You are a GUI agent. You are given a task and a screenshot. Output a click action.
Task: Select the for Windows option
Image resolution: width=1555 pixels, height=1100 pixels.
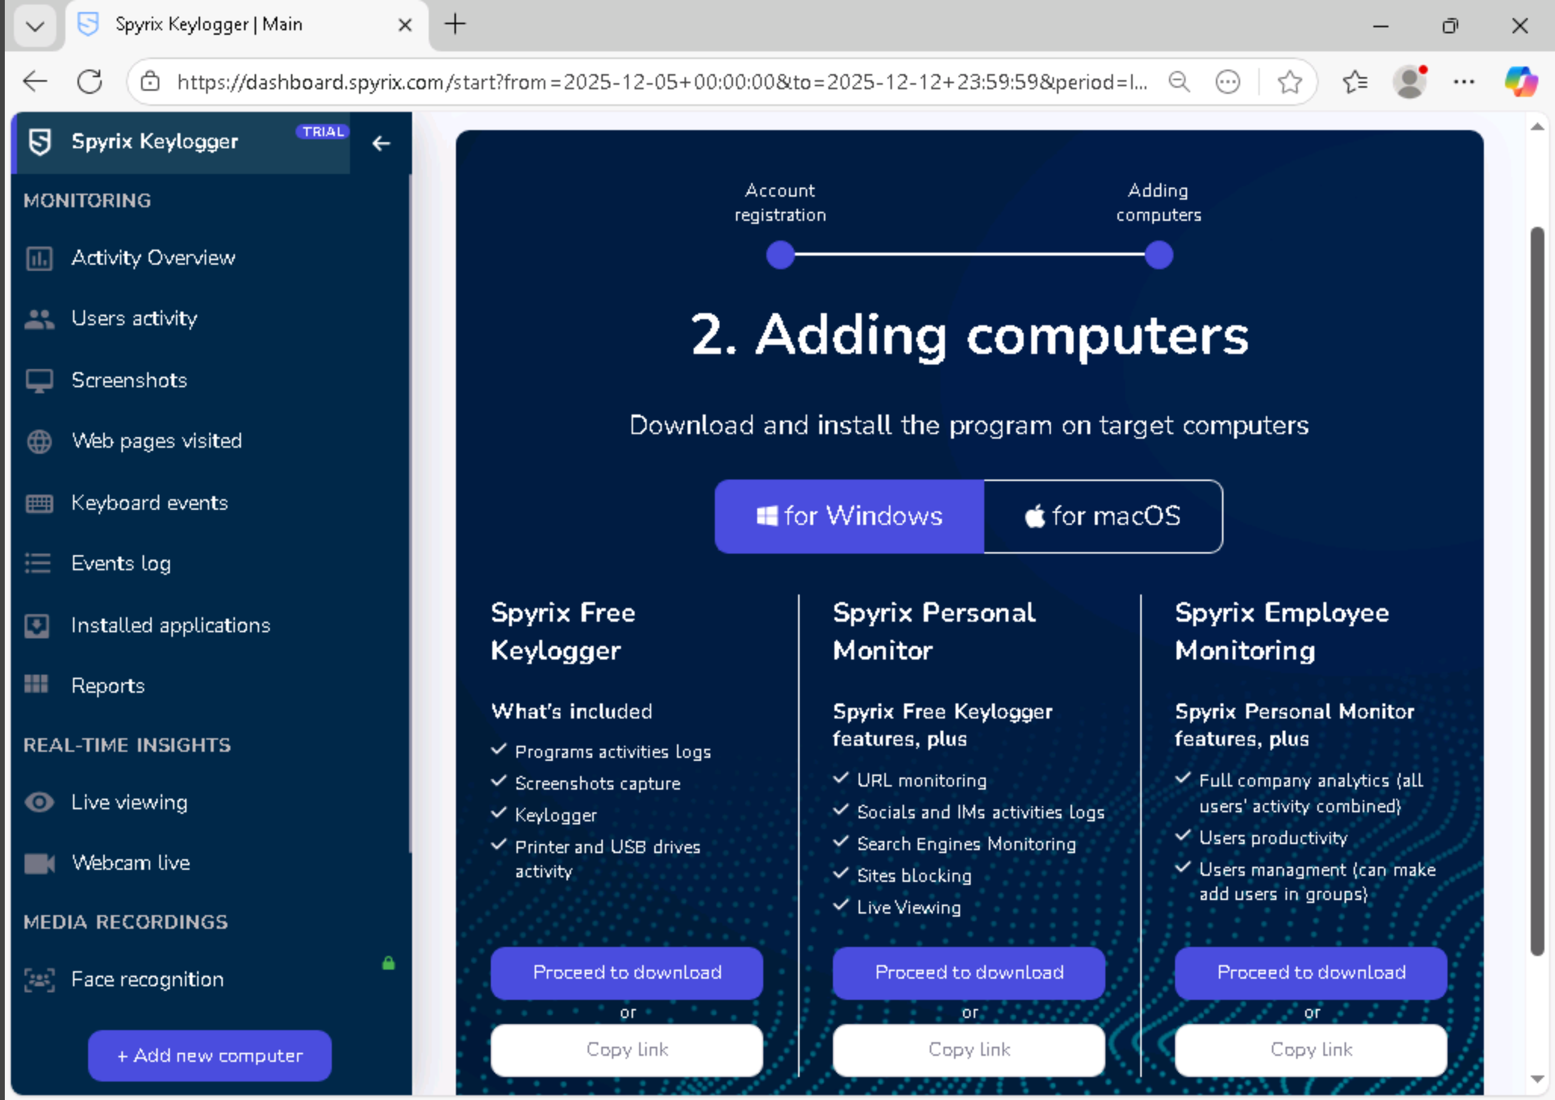pos(850,516)
